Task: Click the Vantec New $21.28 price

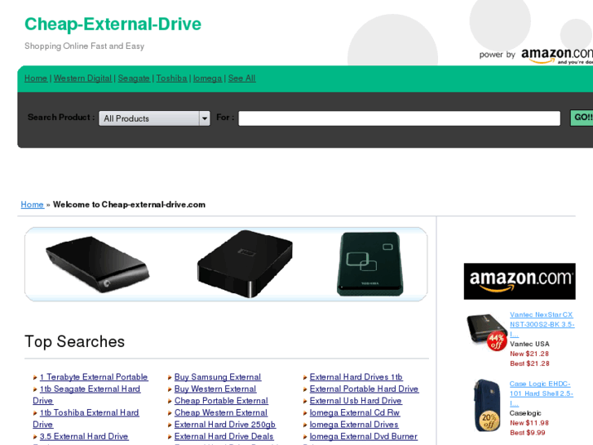Action: (529, 354)
